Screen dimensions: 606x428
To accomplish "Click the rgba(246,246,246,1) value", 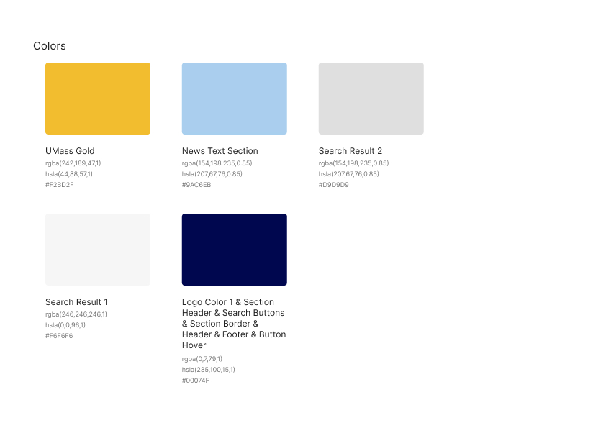I will click(x=76, y=314).
